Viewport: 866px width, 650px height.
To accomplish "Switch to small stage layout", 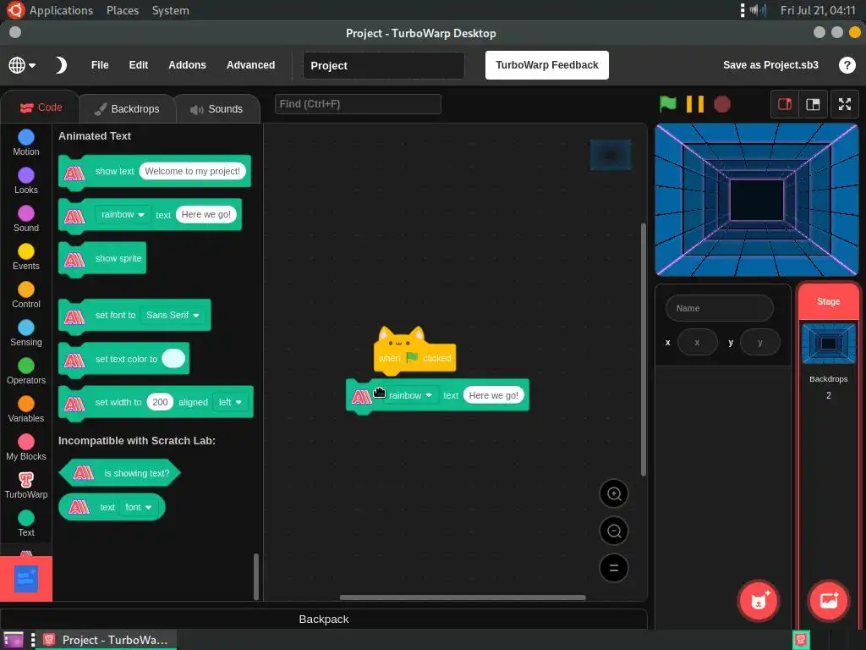I will click(785, 104).
